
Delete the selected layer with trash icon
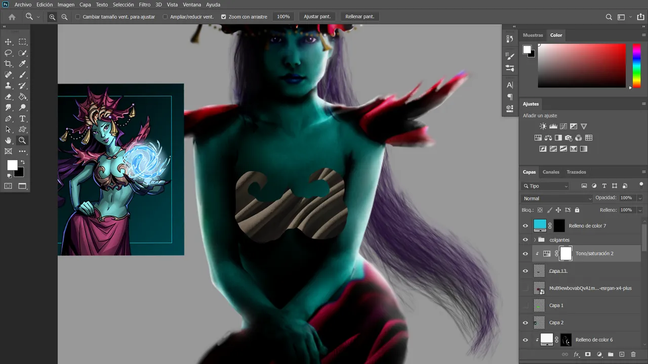(x=633, y=354)
